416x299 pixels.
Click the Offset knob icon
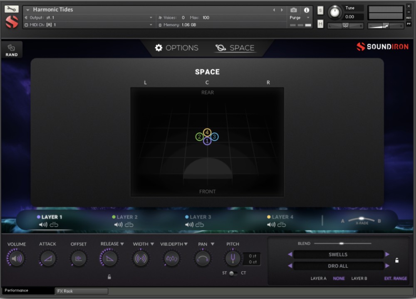pos(78,259)
